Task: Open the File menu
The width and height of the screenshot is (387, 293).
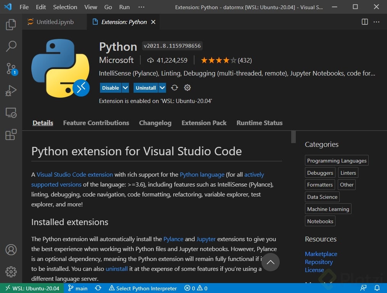Action: coord(24,7)
